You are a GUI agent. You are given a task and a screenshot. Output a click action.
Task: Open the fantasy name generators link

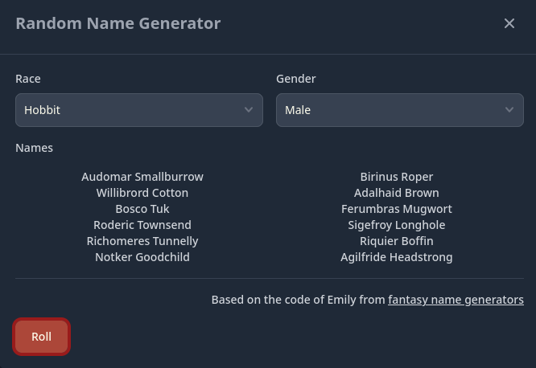click(456, 300)
